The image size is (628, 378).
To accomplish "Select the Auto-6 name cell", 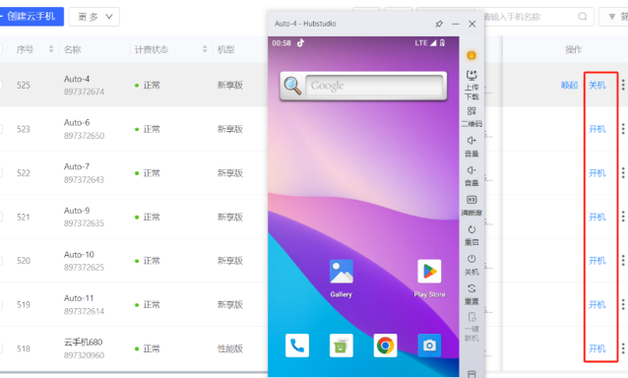I will tap(77, 122).
